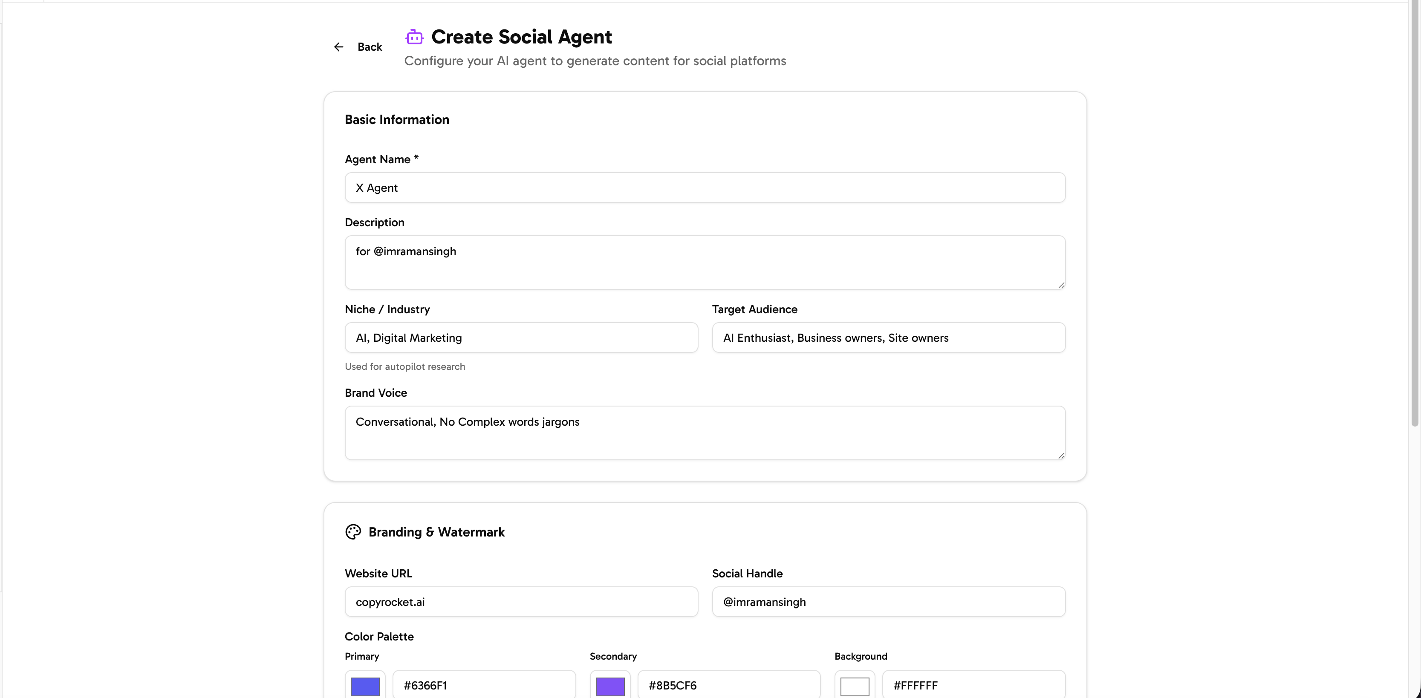Select the white Background color swatch
The width and height of the screenshot is (1421, 698).
pyautogui.click(x=855, y=687)
